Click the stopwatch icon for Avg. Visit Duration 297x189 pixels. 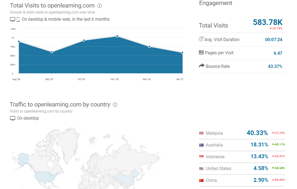coord(201,39)
